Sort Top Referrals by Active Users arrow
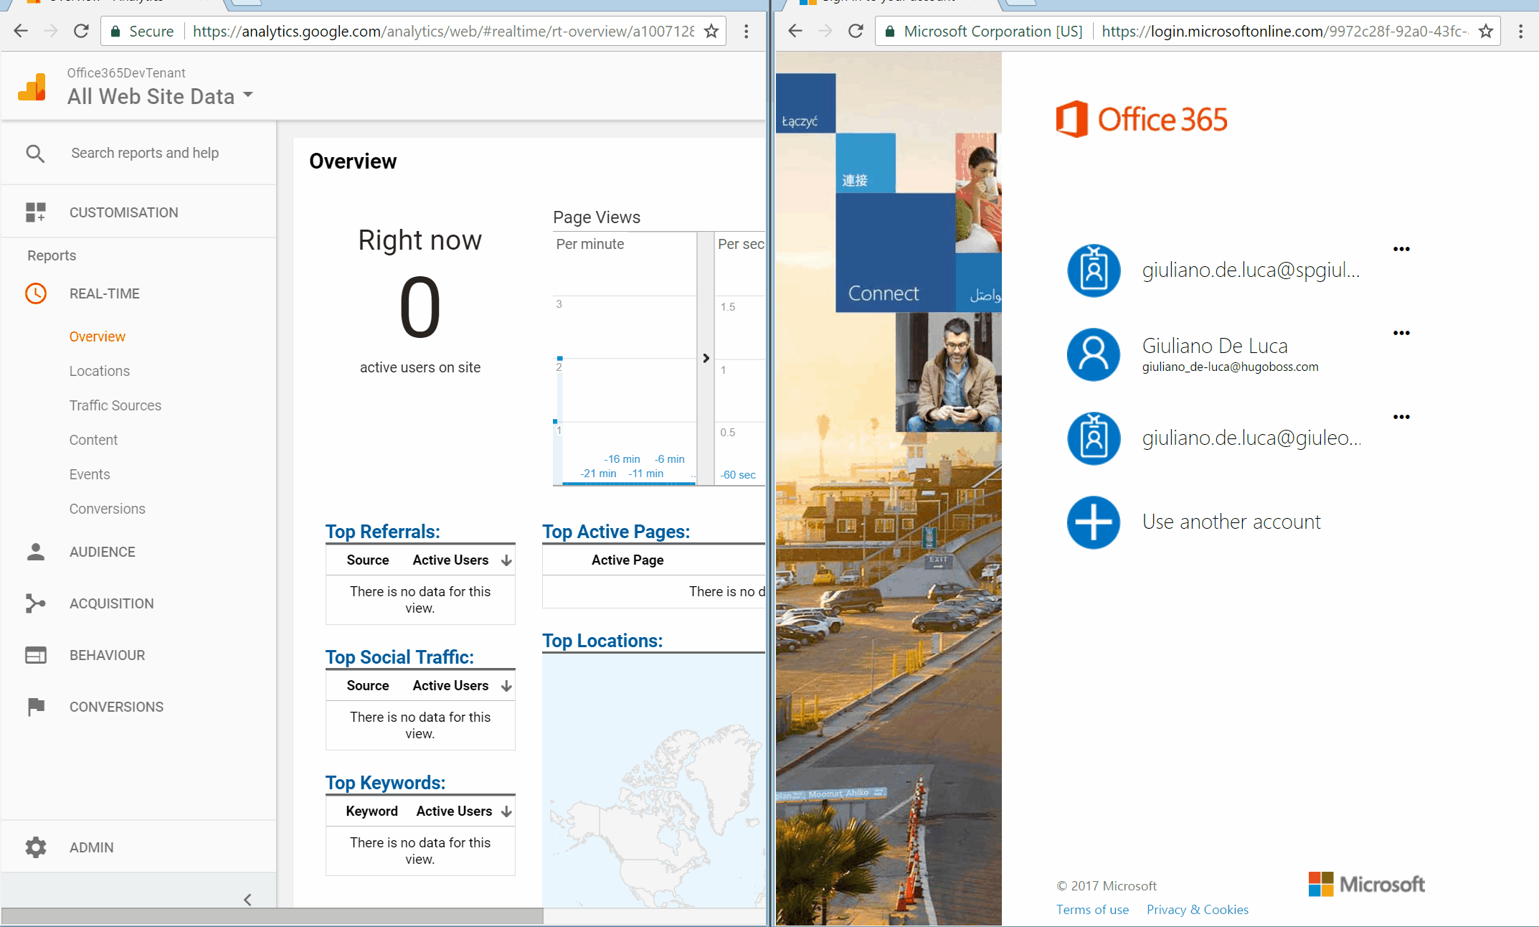Image resolution: width=1539 pixels, height=927 pixels. 506,560
